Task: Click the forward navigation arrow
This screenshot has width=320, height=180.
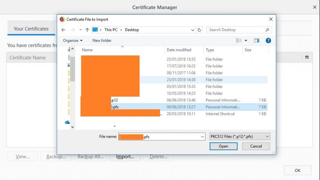Action: coord(73,30)
